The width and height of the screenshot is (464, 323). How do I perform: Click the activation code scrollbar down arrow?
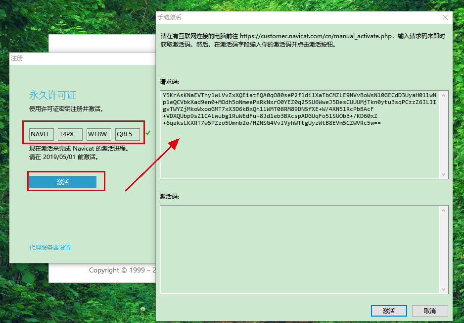coord(443,289)
